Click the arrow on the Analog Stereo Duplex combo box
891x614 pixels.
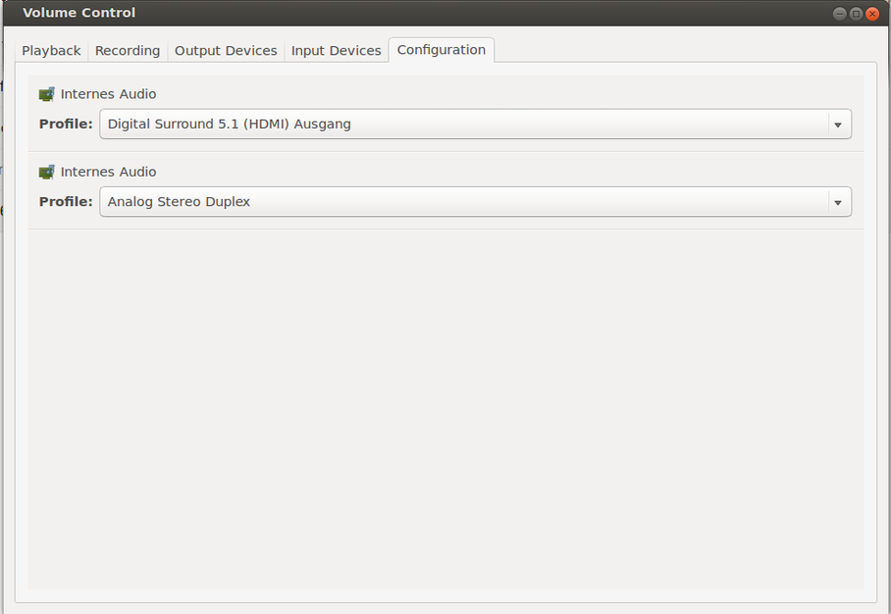click(837, 202)
